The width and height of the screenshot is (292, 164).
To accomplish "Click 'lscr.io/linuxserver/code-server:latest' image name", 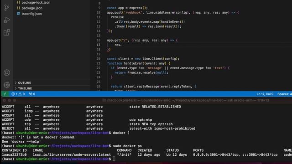I will (x=72, y=154).
